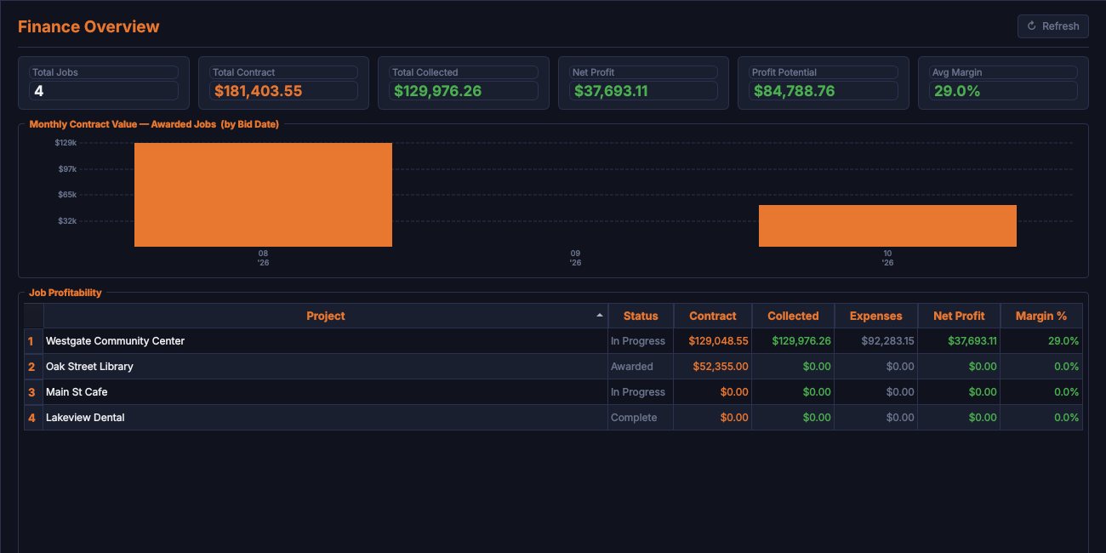Click the $65k y-axis label
Screen dimensions: 1106x553
pyautogui.click(x=67, y=195)
